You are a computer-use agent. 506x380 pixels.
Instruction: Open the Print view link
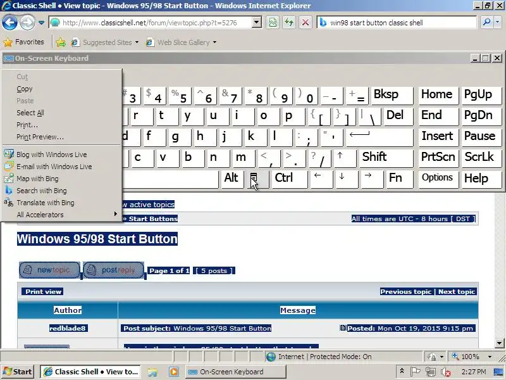[43, 291]
